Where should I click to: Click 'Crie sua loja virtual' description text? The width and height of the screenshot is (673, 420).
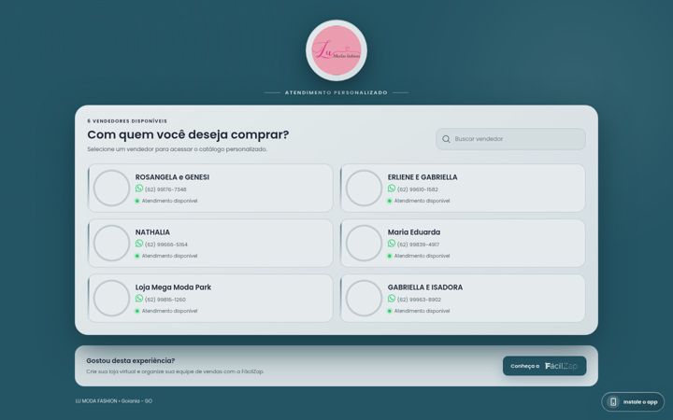175,371
